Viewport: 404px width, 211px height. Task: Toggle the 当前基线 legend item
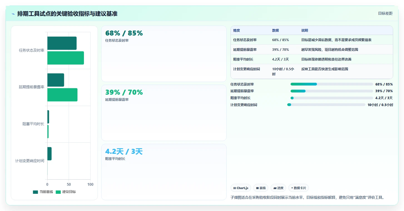(x=43, y=192)
